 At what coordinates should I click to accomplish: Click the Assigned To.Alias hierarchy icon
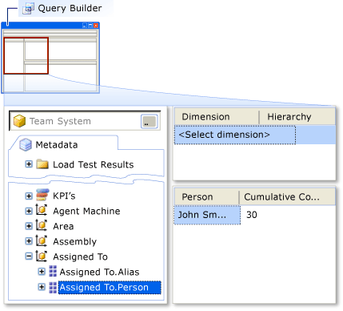tap(53, 271)
